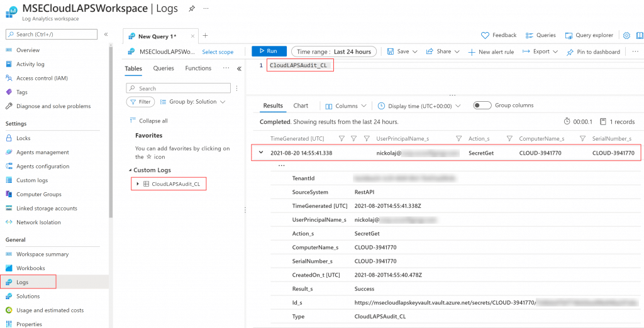
Task: Collapse the expanded 2021-08-20 result row
Action: click(x=261, y=153)
